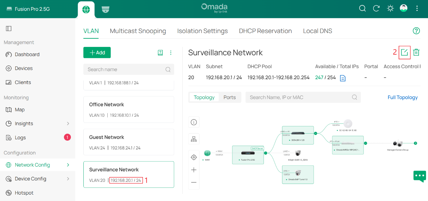Open the VLAN list guide document icon
This screenshot has width=428, height=201.
(x=160, y=53)
